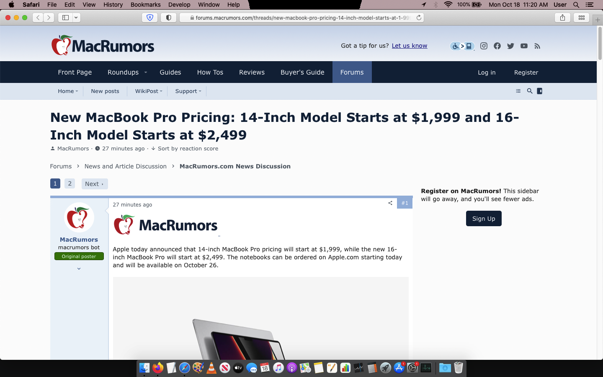Open MacRumors Facebook page icon
The height and width of the screenshot is (377, 603).
pos(497,46)
